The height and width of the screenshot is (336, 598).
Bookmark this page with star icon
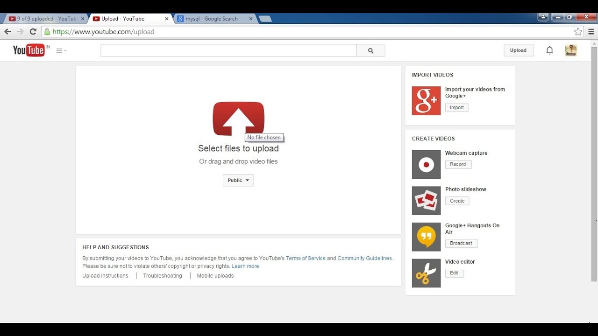[578, 32]
